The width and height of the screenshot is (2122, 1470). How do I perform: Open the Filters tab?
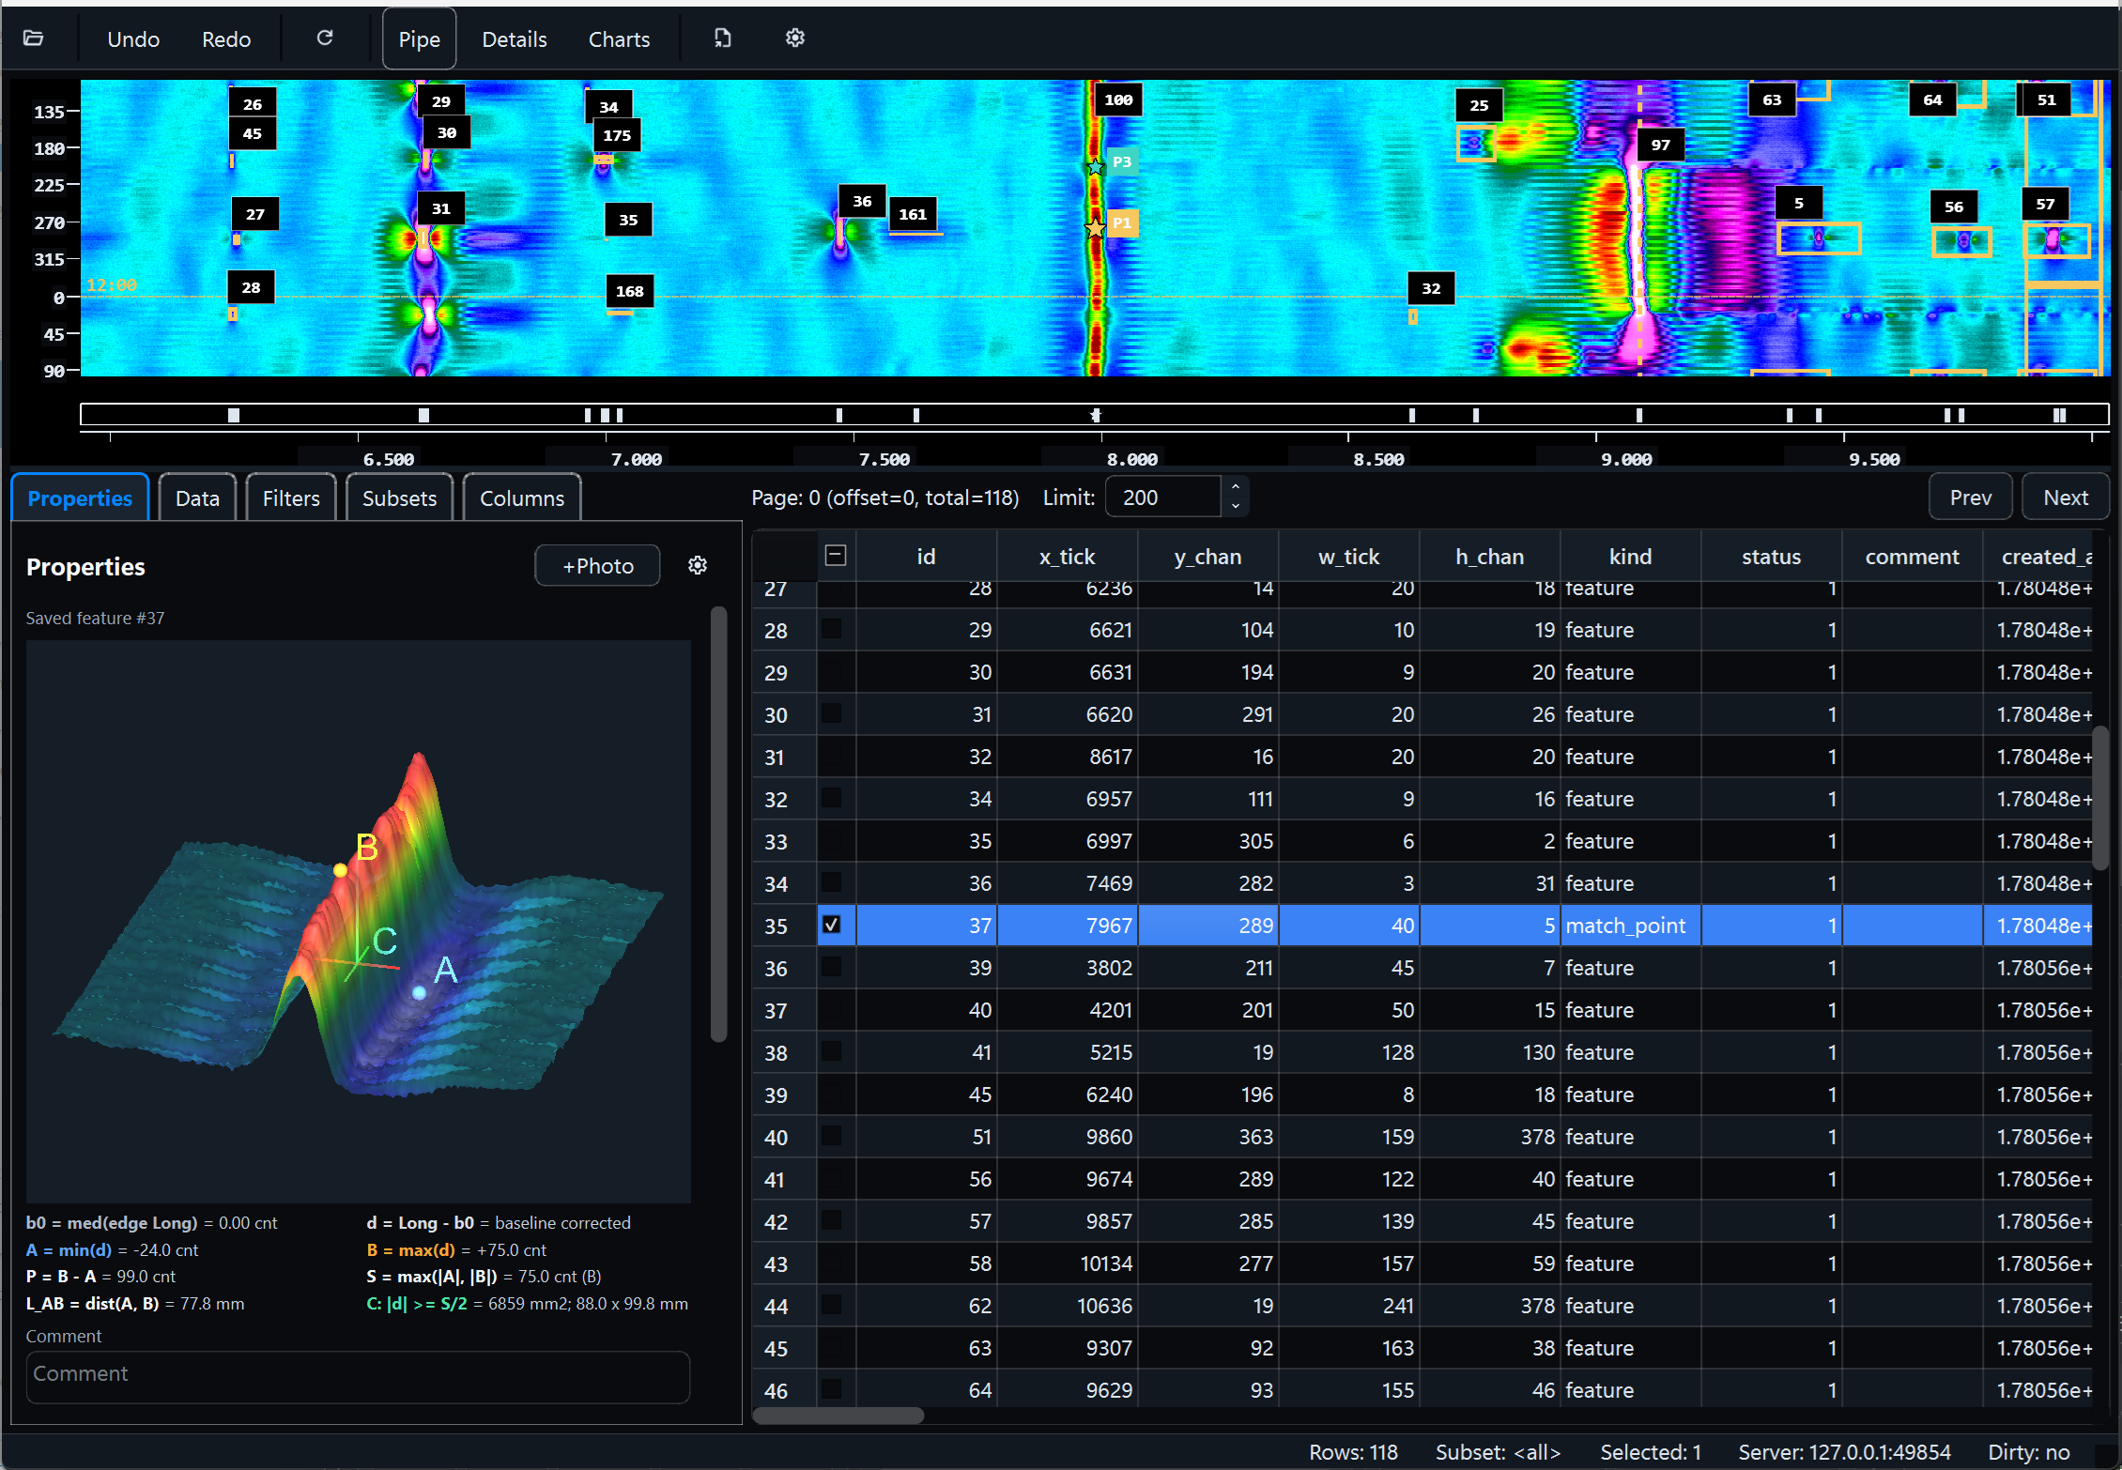click(x=291, y=498)
